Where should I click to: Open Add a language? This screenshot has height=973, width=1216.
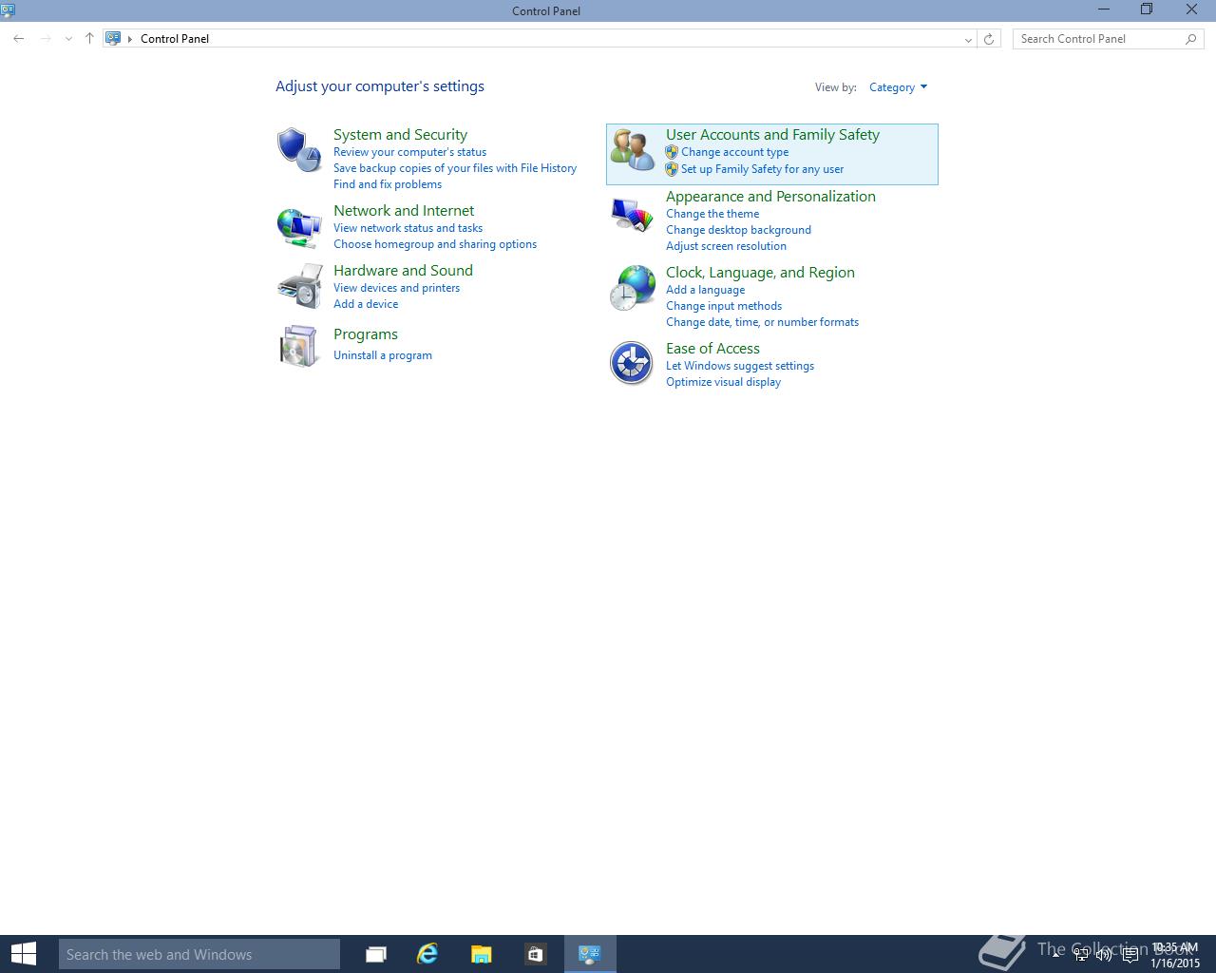pos(705,290)
